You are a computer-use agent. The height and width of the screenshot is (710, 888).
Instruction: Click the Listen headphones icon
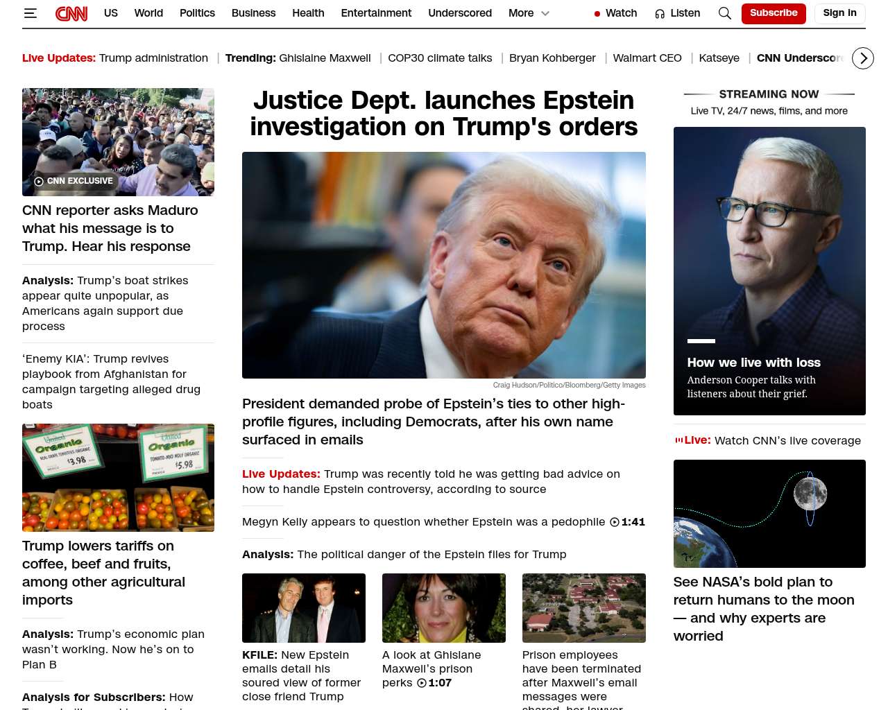click(x=660, y=14)
